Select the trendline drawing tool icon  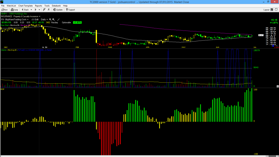58,19
